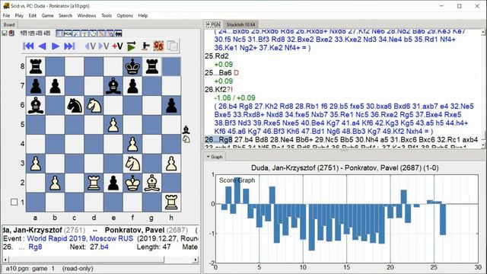
Task: Open PGN tab dropdown arrow
Action: [x=208, y=24]
